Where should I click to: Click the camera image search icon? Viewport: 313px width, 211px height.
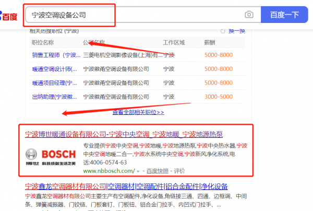(249, 15)
